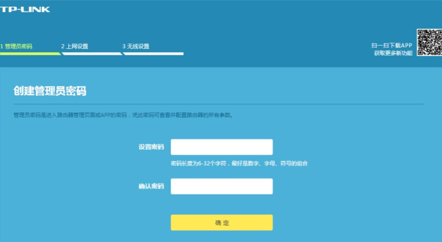Go to step 2 上网设置
Viewport: 442px width, 242px height.
pyautogui.click(x=75, y=46)
